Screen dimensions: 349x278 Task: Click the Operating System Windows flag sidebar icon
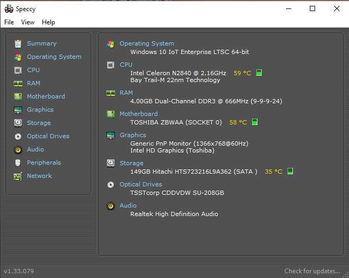click(x=18, y=57)
